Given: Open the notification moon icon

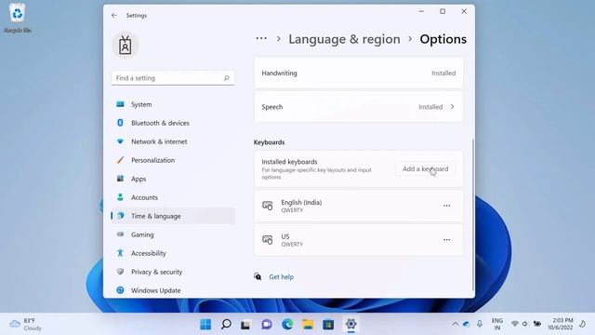Looking at the screenshot, I should coord(583,324).
